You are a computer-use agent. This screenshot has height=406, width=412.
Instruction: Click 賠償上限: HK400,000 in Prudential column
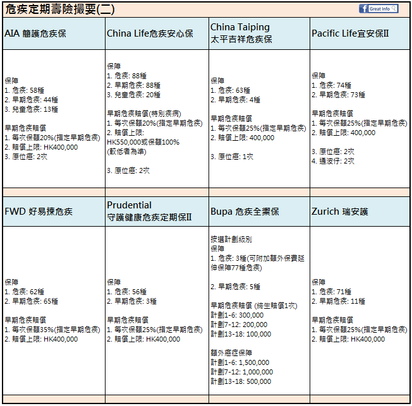(x=143, y=339)
